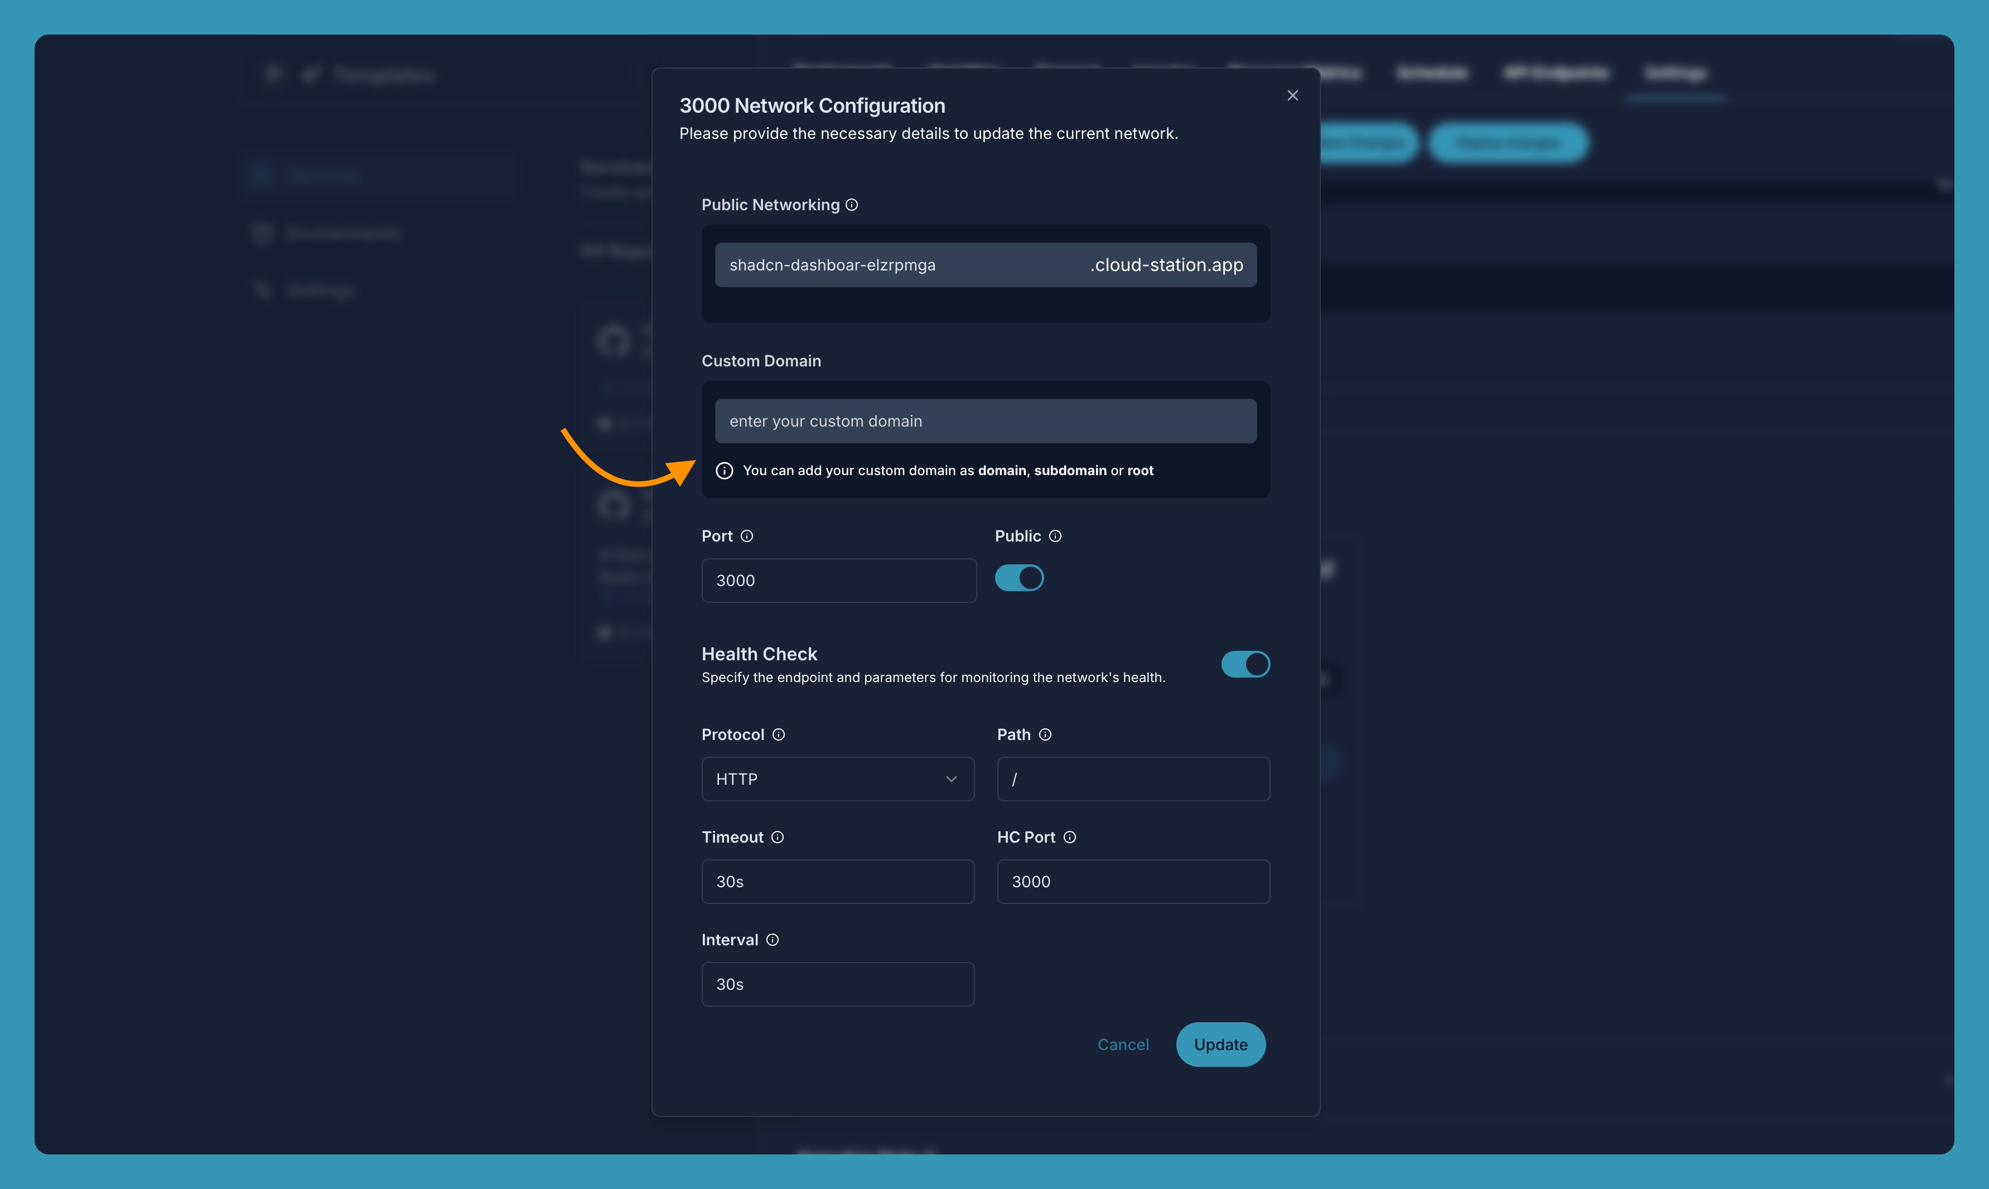The image size is (1989, 1189).
Task: Click the Path field with slash
Action: (x=1133, y=779)
